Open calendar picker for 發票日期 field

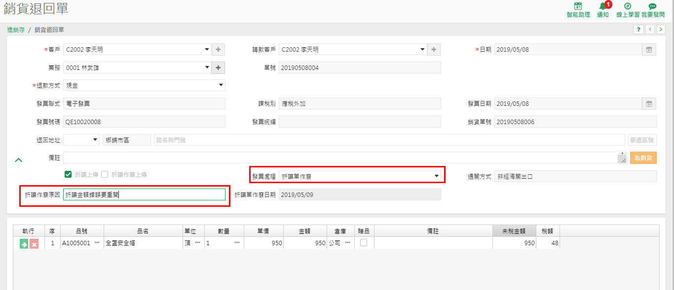pos(649,103)
